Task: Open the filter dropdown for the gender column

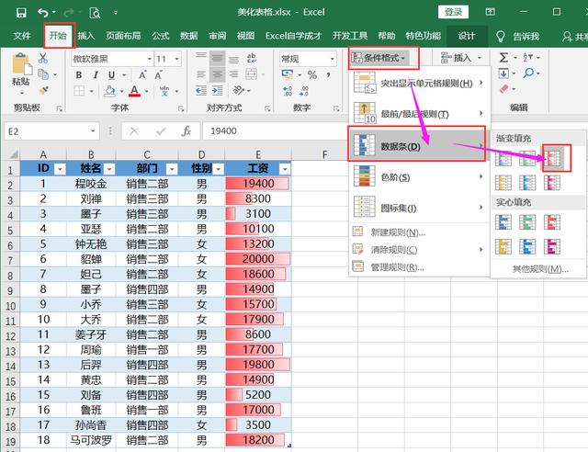Action: click(219, 169)
